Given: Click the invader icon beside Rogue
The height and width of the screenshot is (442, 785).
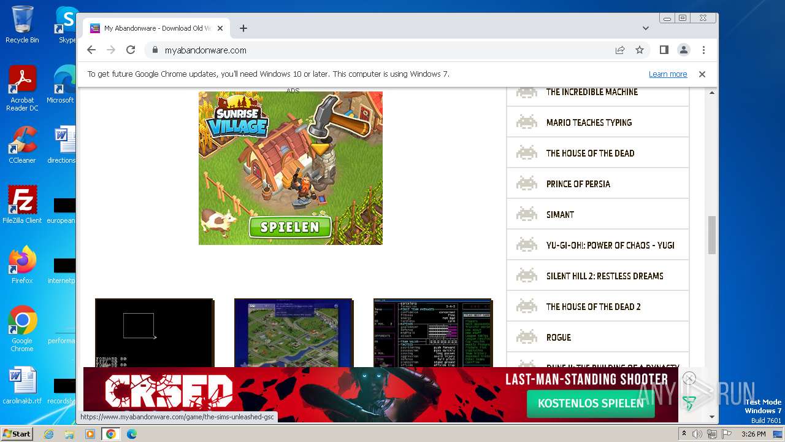Looking at the screenshot, I should pyautogui.click(x=526, y=337).
